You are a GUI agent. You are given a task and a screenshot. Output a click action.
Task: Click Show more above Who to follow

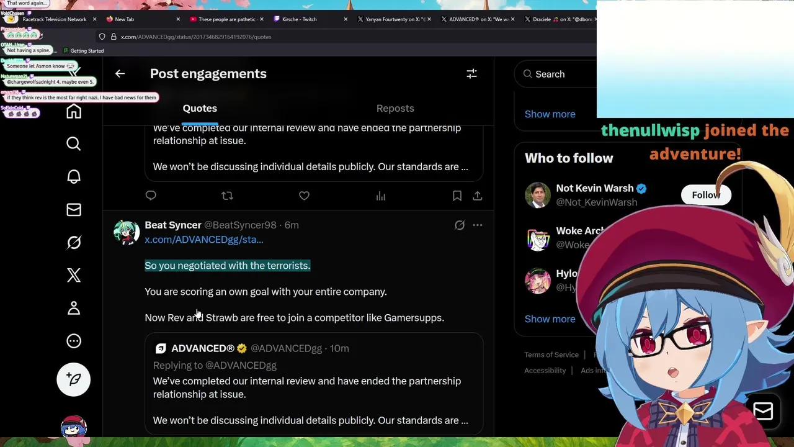(x=550, y=114)
